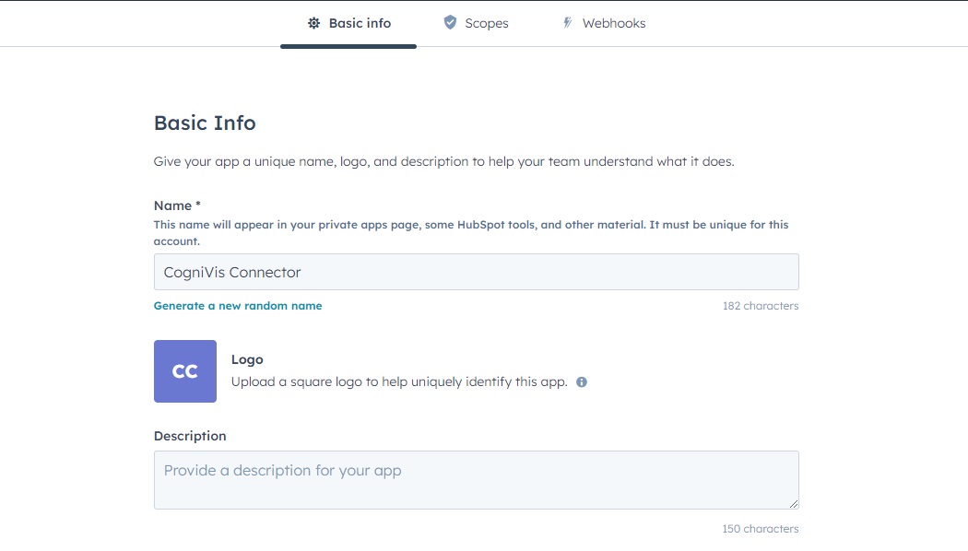
Task: Click the "Upload a square logo" help text
Action: pyautogui.click(x=398, y=381)
